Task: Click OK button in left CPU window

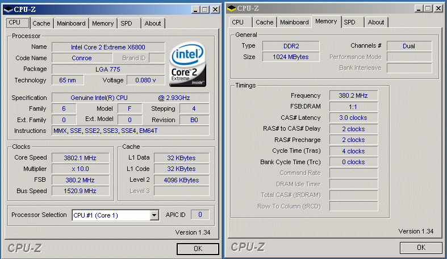Action: [x=198, y=249]
